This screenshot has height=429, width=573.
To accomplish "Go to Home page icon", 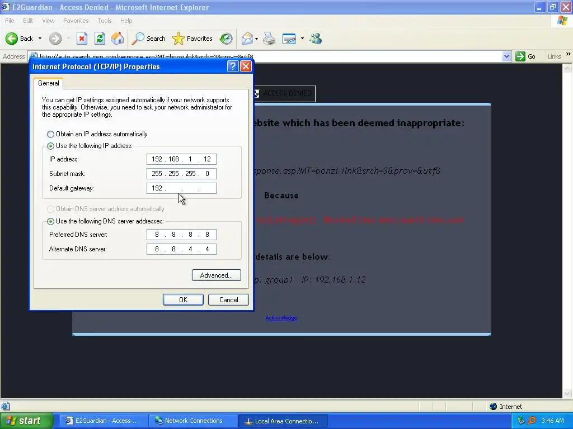I will (x=118, y=39).
